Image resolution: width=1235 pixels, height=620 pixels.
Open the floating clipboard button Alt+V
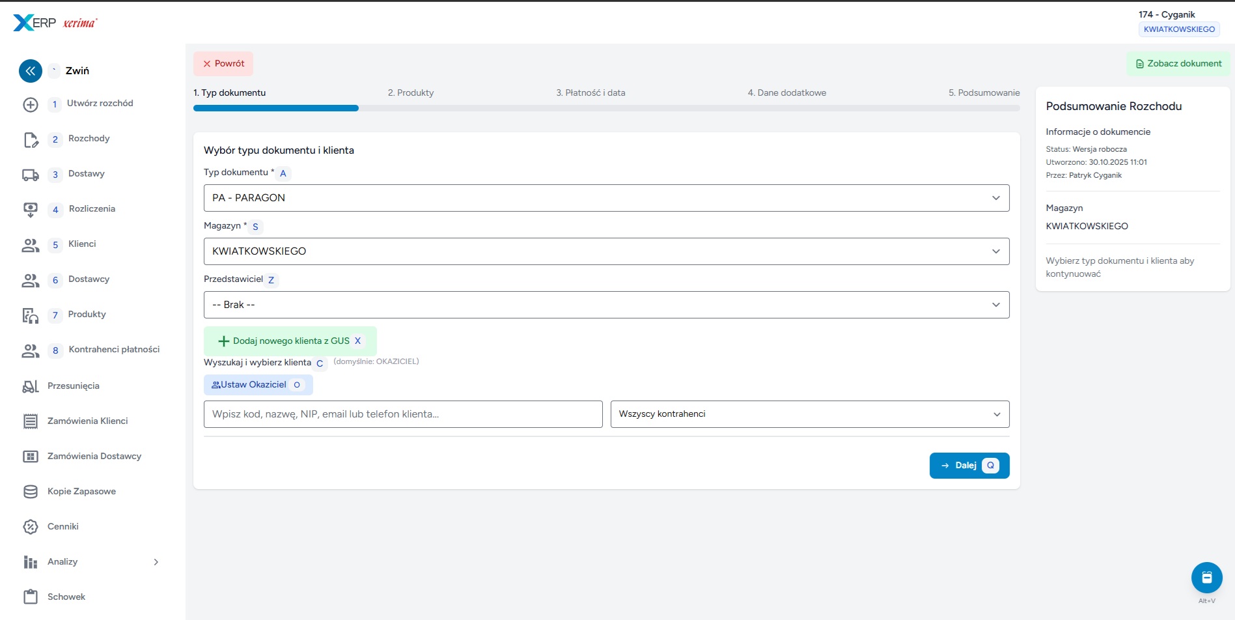1206,578
